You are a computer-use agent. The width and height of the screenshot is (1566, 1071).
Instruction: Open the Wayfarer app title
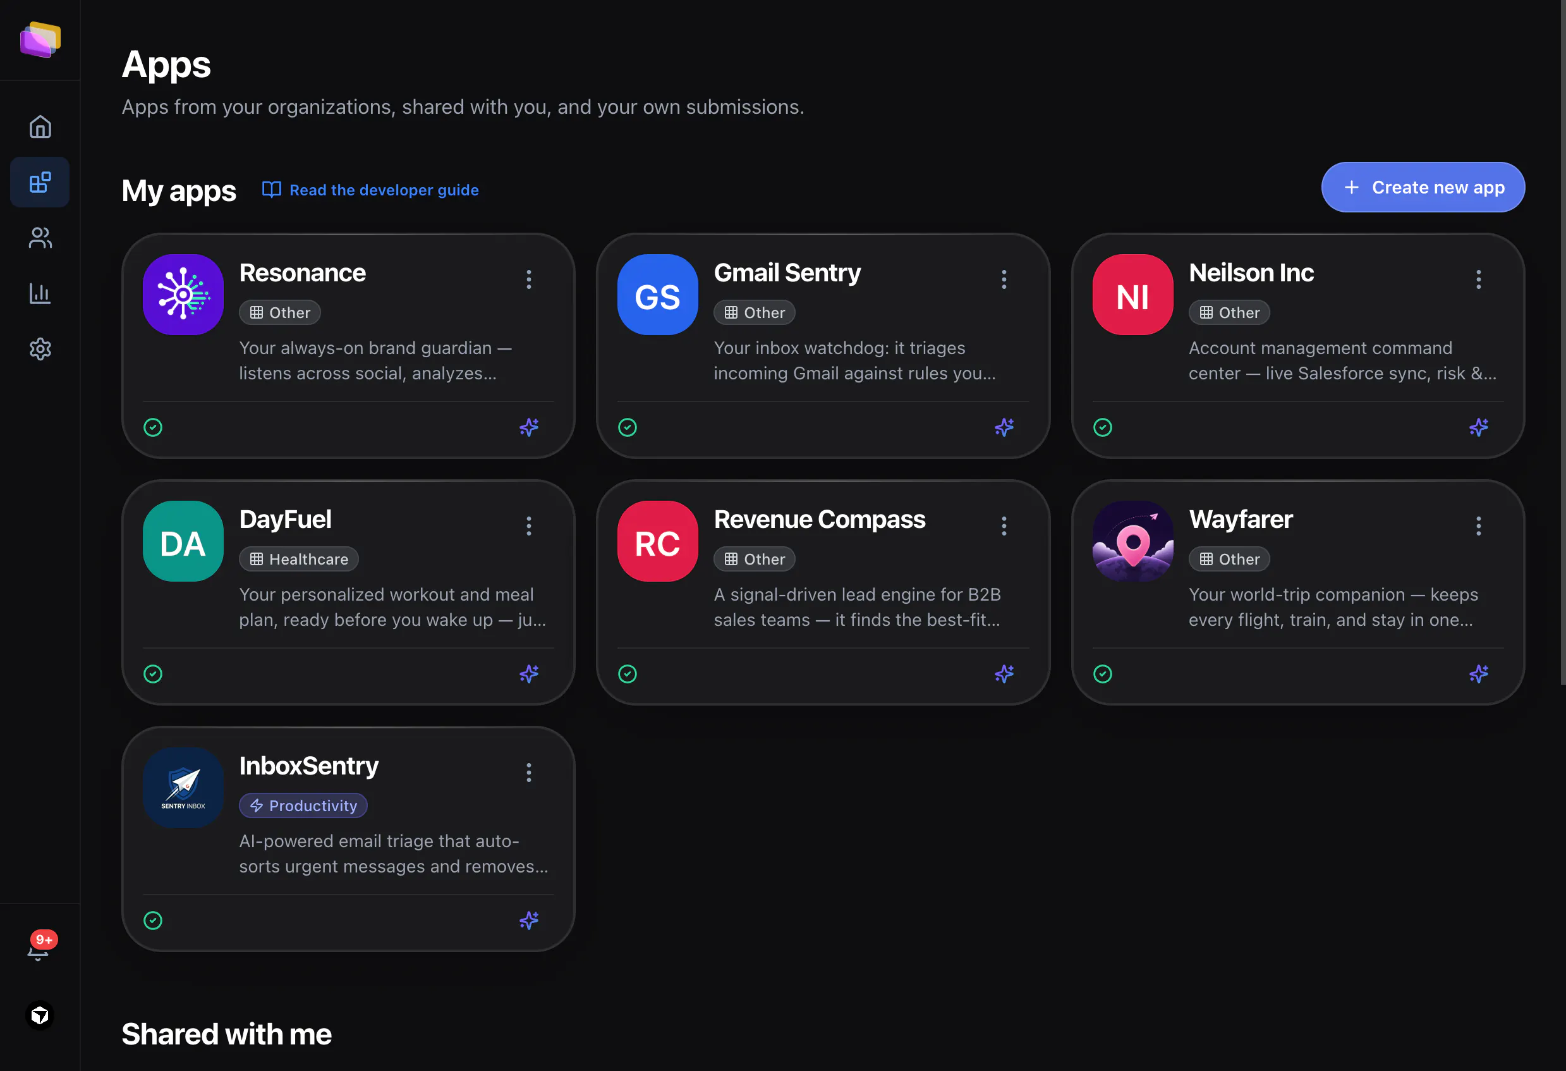[x=1241, y=520]
